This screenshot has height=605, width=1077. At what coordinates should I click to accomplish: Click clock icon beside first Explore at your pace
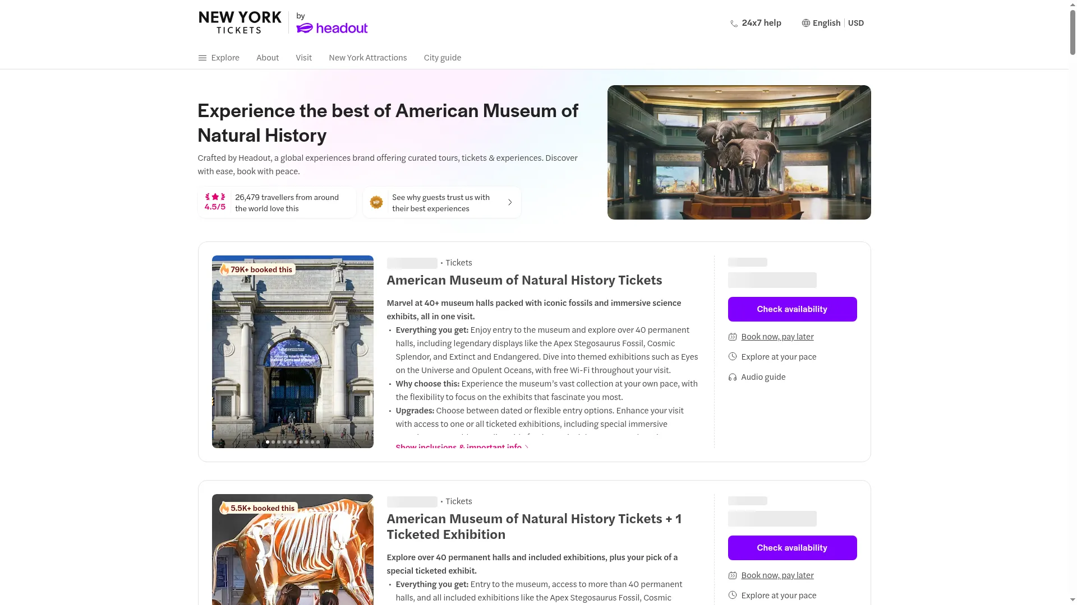[733, 357]
